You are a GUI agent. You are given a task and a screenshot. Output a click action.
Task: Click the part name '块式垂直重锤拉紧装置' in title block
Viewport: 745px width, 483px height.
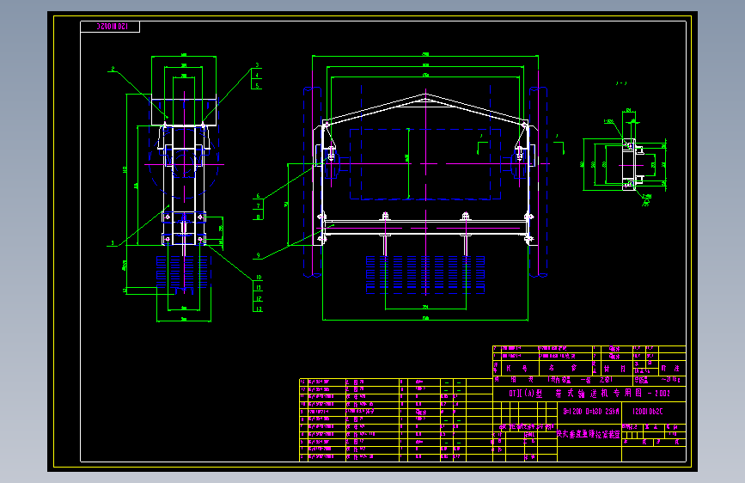point(589,434)
